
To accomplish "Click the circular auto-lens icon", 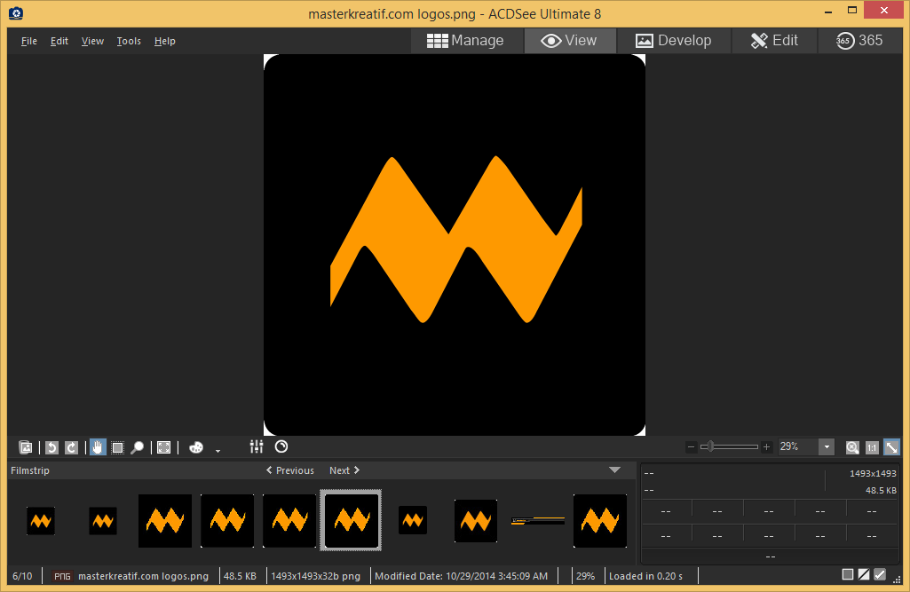I will pyautogui.click(x=281, y=446).
